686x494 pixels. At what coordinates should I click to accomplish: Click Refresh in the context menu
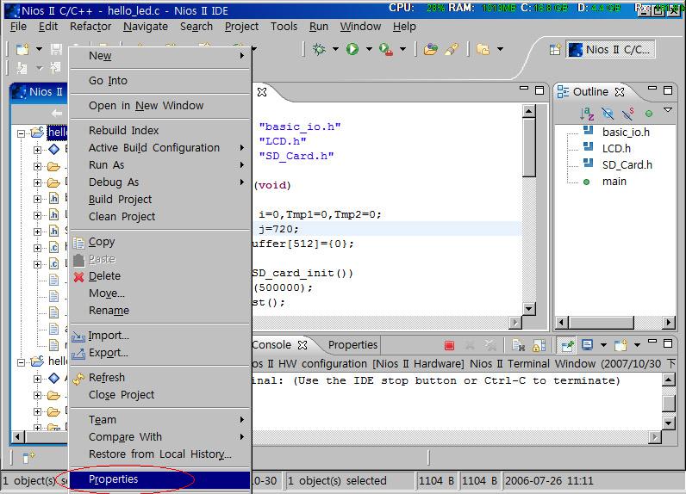(x=159, y=378)
